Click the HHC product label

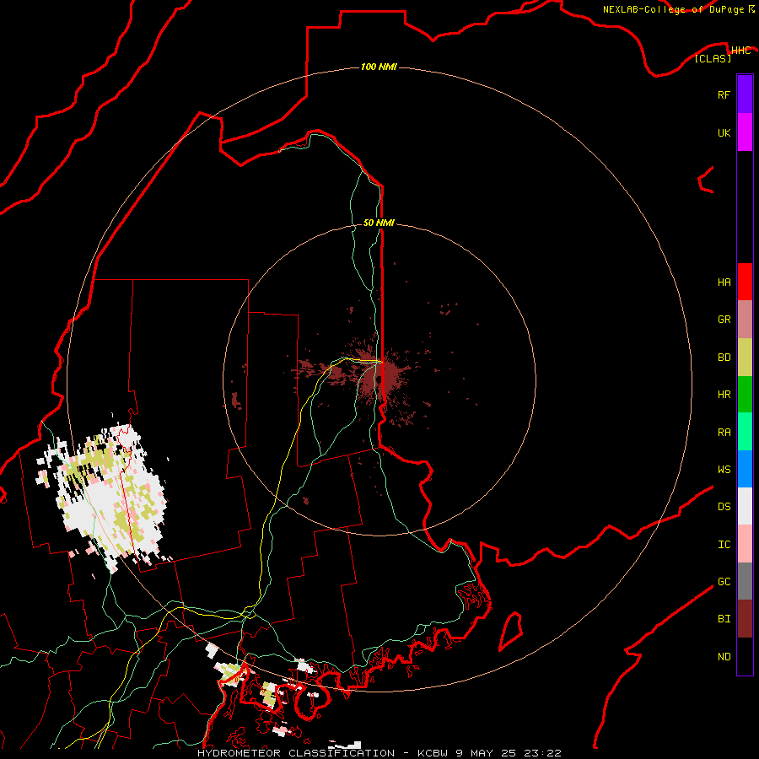click(740, 51)
